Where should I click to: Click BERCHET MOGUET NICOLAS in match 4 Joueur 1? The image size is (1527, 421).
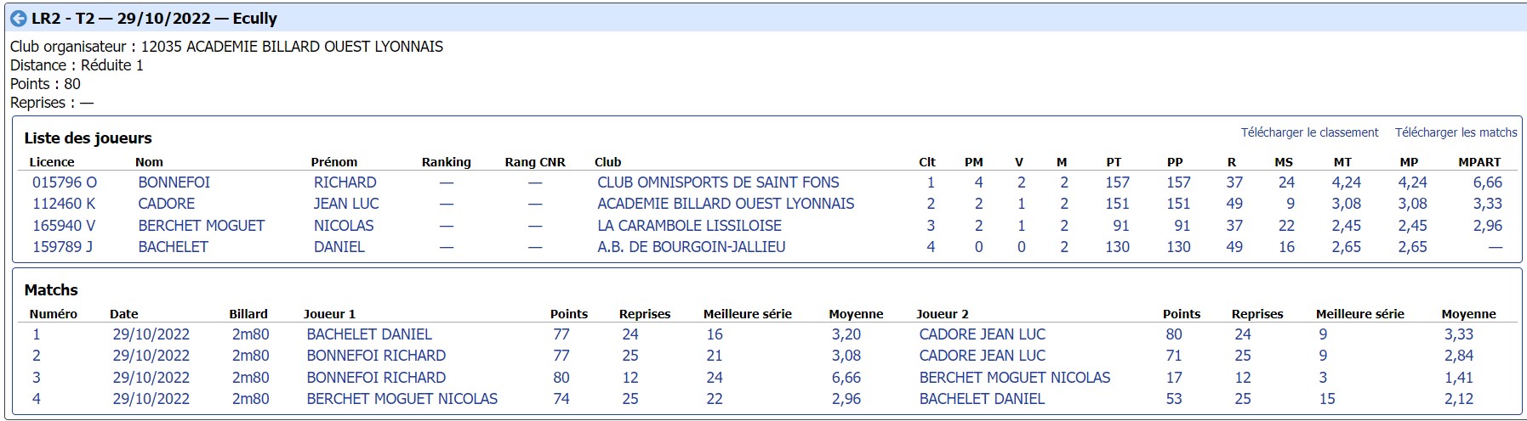point(402,399)
